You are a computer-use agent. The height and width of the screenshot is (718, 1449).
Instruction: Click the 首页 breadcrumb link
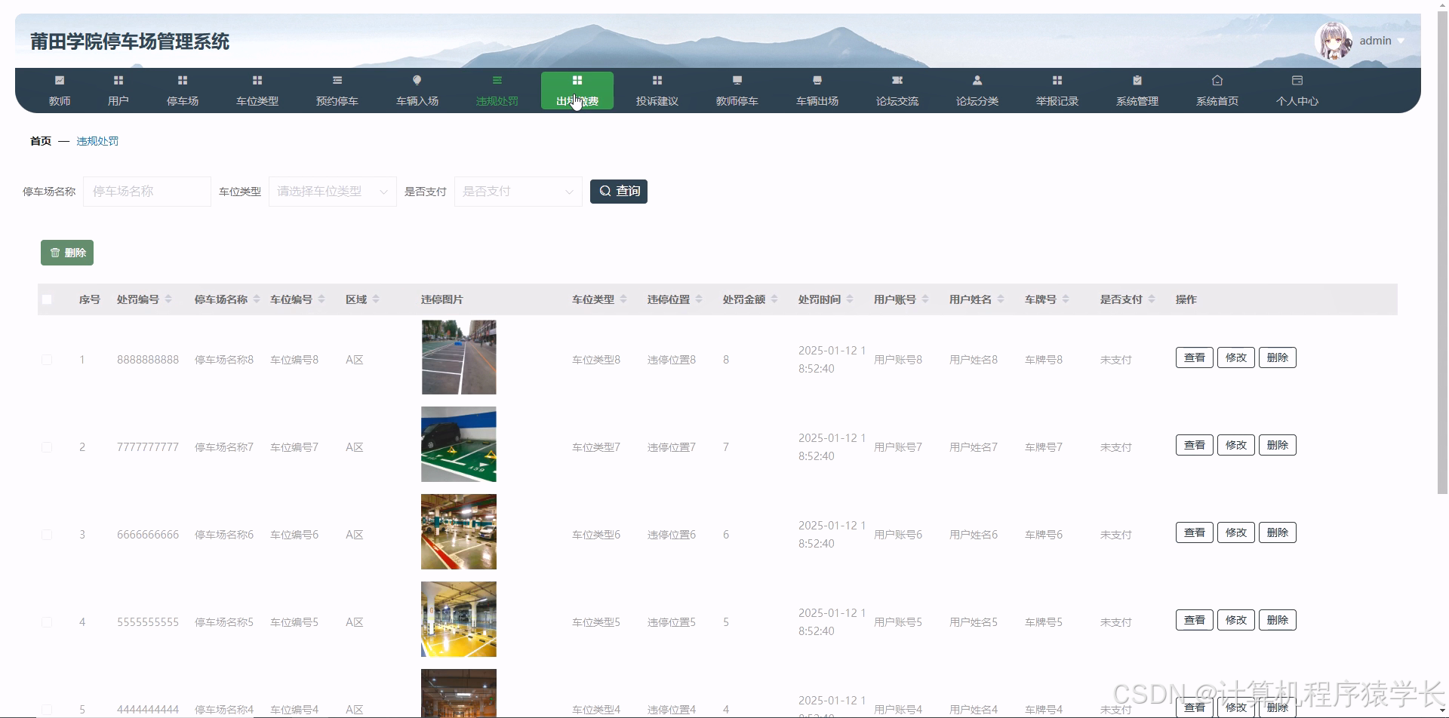point(41,141)
